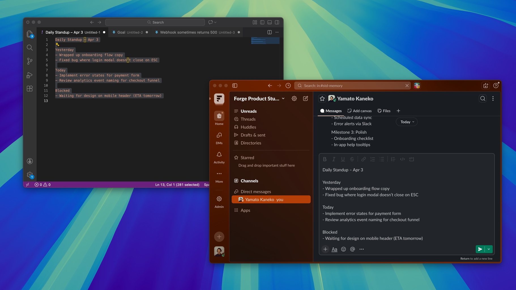This screenshot has width=516, height=290.
Task: Compose a new Slack message
Action: tap(305, 99)
